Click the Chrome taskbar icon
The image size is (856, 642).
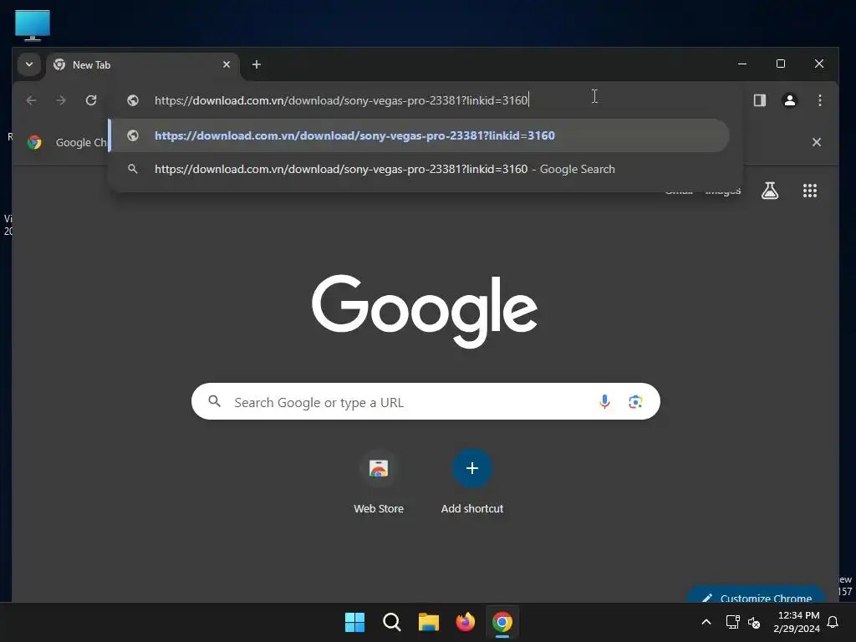point(502,622)
